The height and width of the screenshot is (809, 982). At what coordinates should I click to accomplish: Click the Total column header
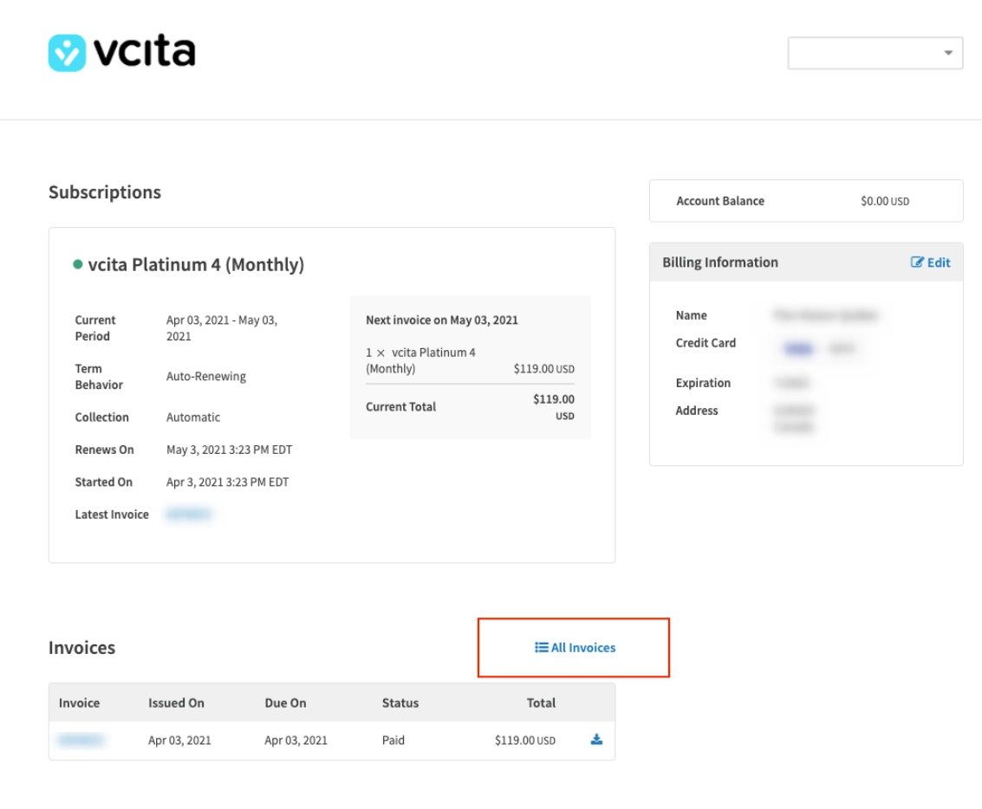coord(541,702)
